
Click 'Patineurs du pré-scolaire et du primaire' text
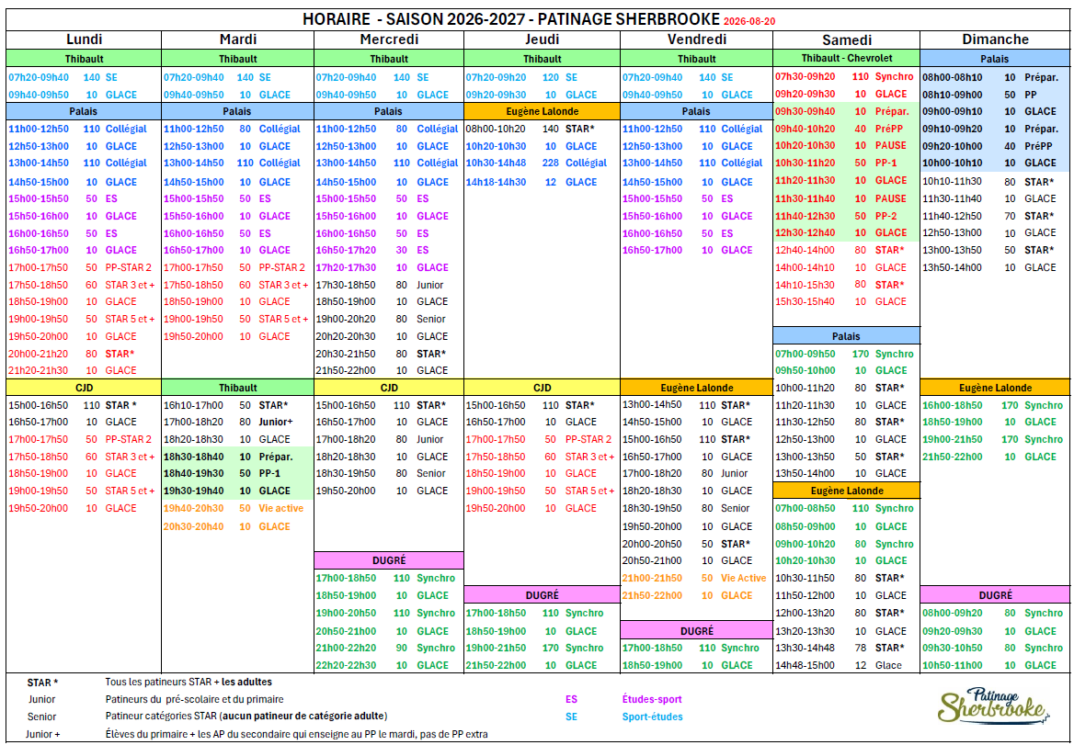195,699
